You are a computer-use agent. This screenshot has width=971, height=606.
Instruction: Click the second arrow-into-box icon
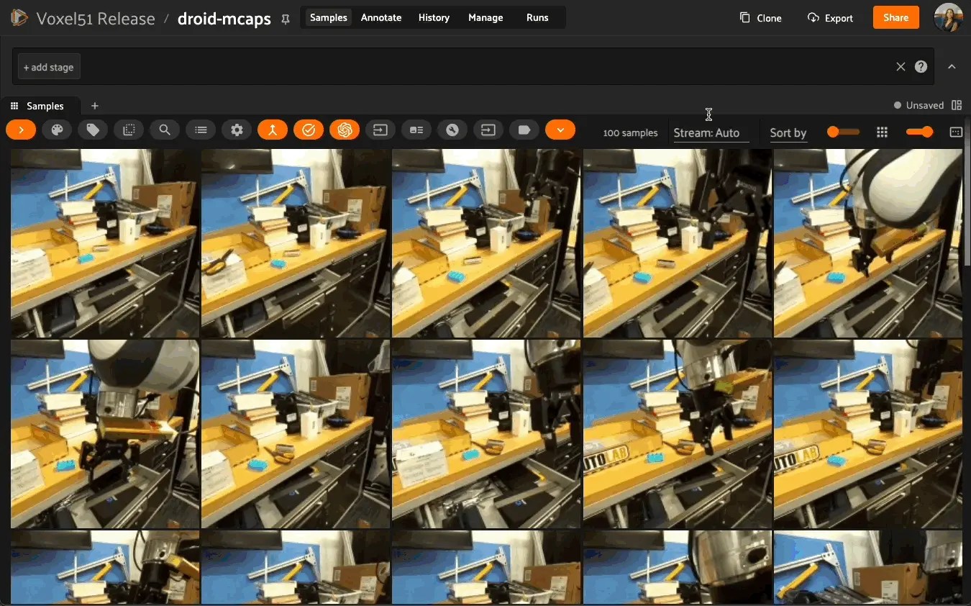(488, 130)
